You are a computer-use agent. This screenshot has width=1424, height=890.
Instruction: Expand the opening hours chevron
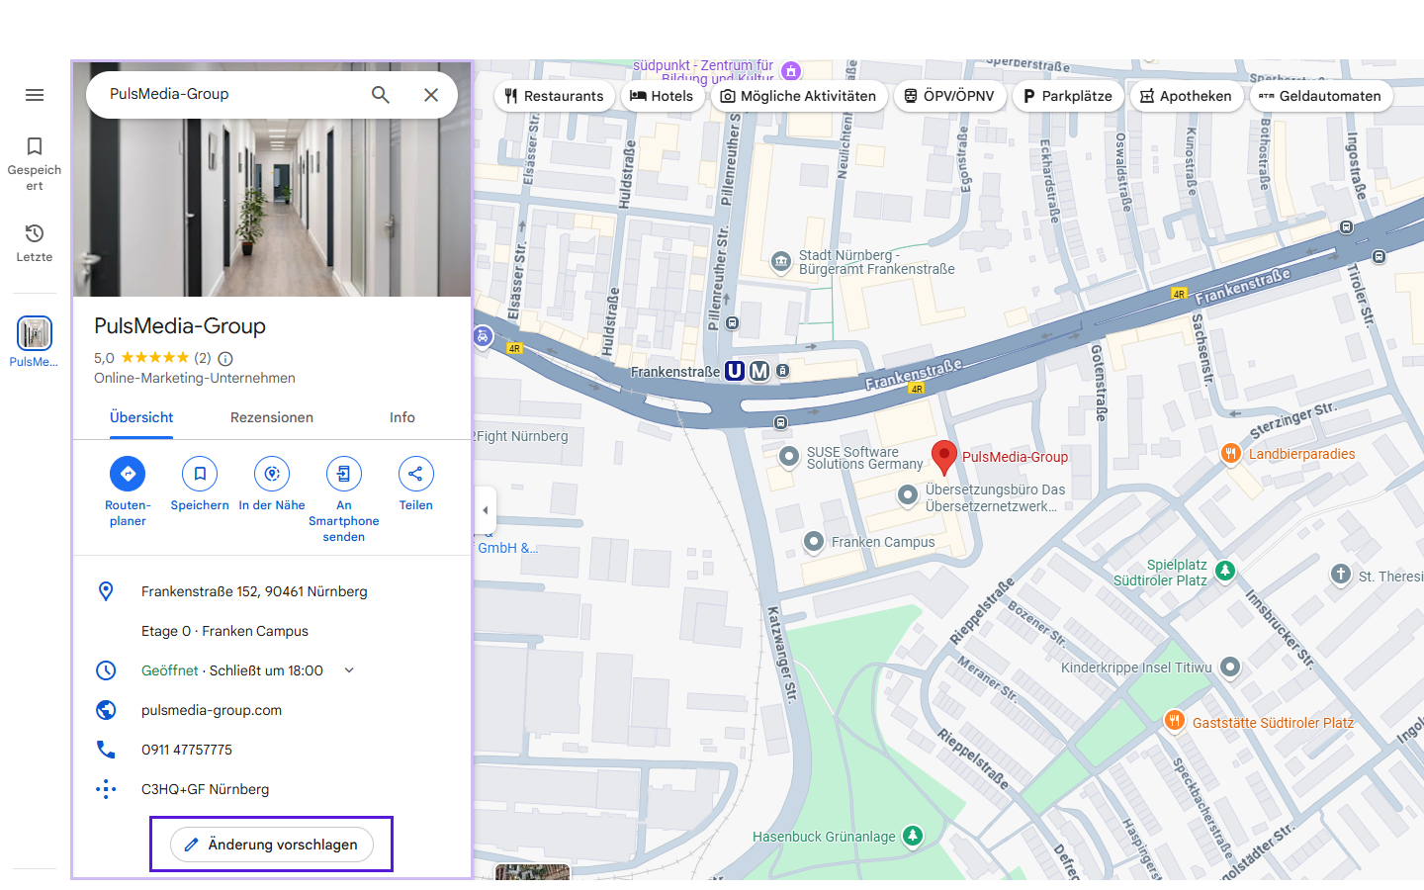coord(349,670)
